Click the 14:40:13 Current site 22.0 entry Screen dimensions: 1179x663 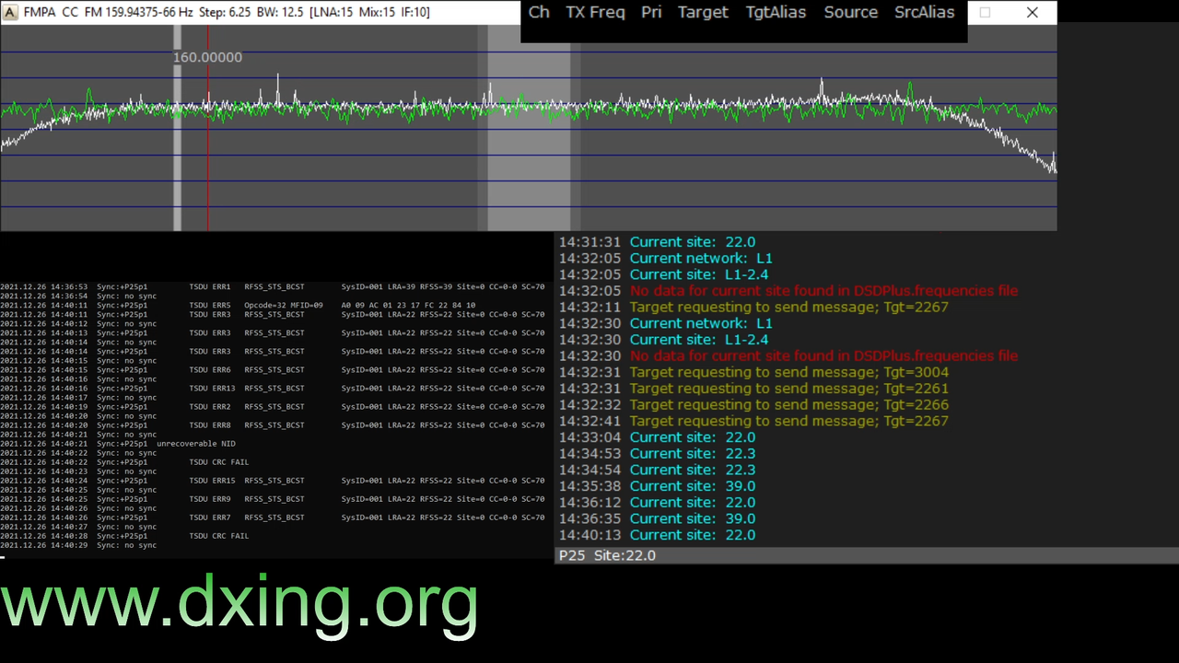(x=657, y=535)
